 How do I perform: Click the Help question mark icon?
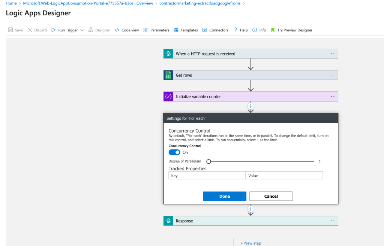pyautogui.click(x=235, y=30)
